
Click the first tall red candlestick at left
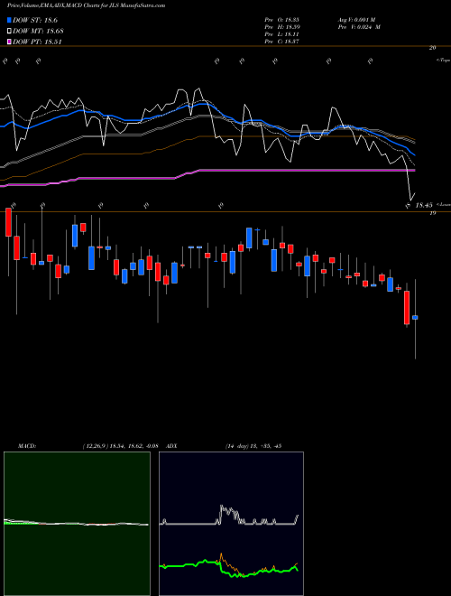8,222
